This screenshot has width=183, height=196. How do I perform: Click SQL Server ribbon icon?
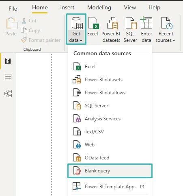(x=131, y=23)
